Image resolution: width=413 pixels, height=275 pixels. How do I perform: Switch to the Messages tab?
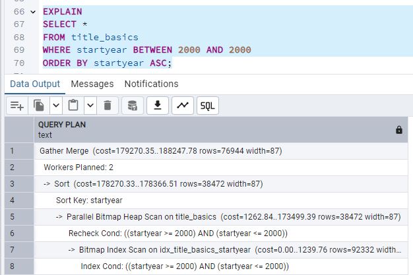(x=92, y=84)
